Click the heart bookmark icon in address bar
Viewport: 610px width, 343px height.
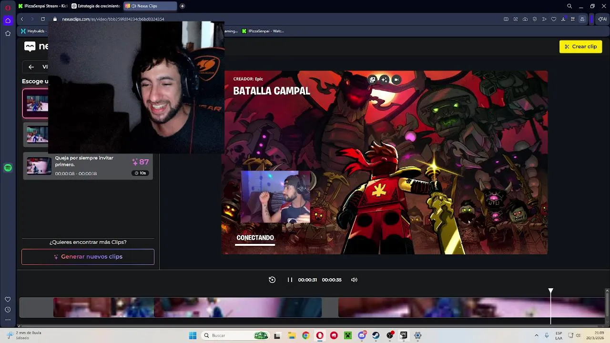(554, 19)
